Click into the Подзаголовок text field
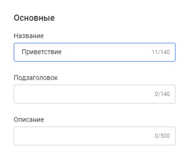This screenshot has width=191, height=157. coord(94,94)
